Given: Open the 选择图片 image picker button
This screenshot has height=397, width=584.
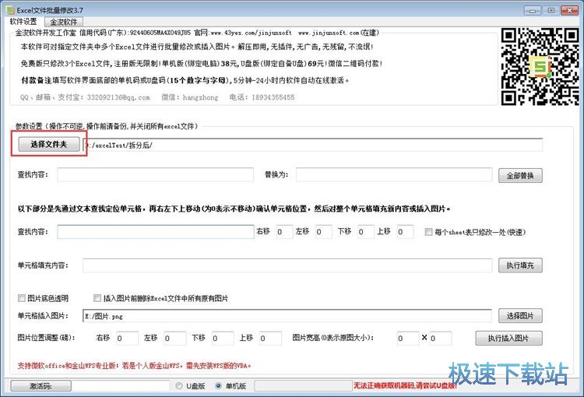Looking at the screenshot, I should point(519,316).
